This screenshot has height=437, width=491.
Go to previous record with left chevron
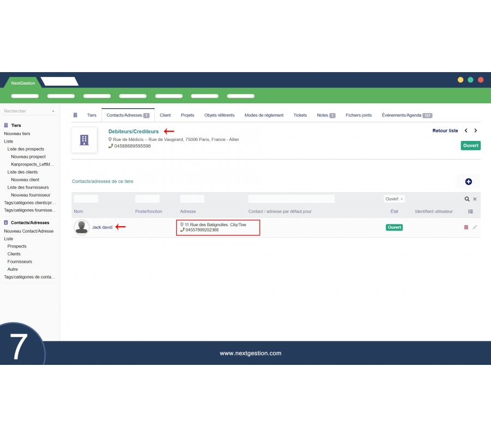(466, 131)
